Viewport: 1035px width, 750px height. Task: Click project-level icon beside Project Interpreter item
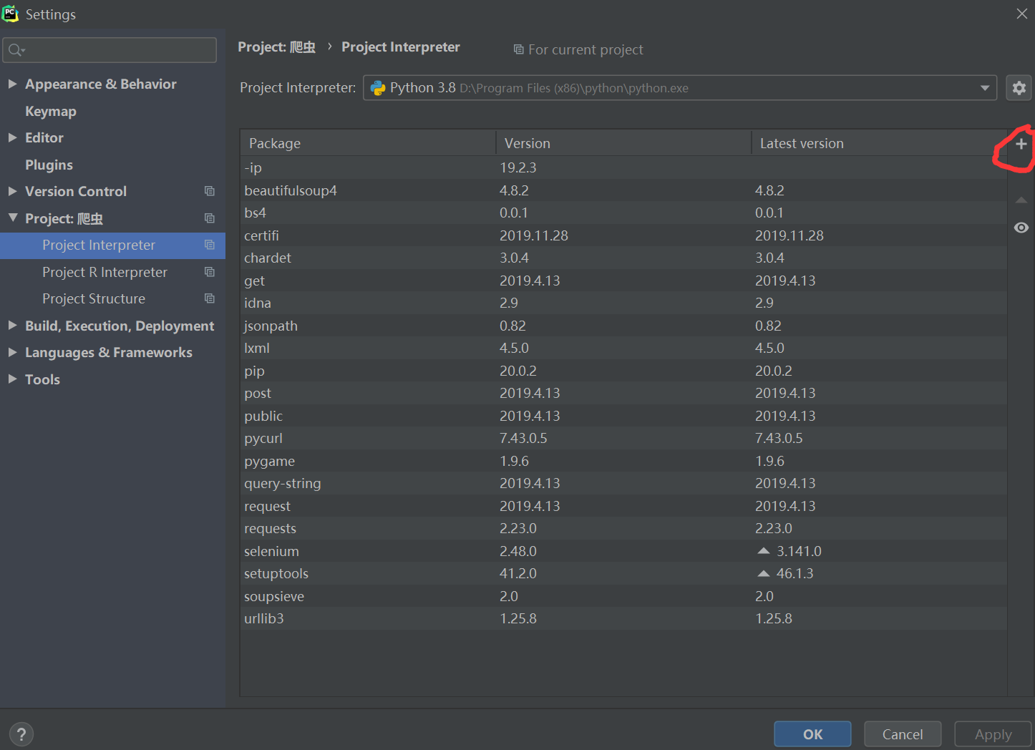tap(210, 245)
